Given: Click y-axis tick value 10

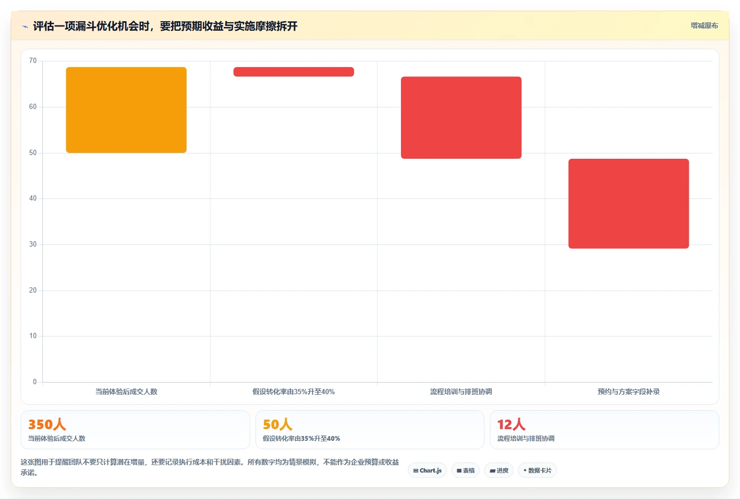Looking at the screenshot, I should [33, 336].
